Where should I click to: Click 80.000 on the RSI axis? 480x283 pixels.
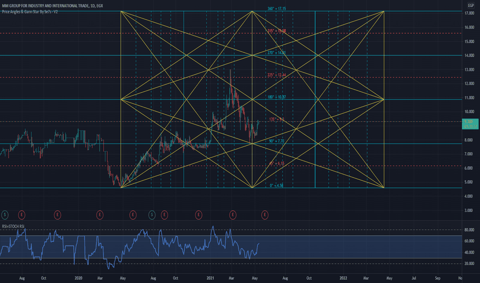pyautogui.click(x=469, y=230)
